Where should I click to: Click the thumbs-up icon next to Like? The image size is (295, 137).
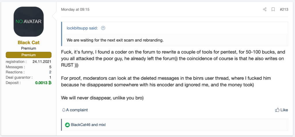[277, 110]
